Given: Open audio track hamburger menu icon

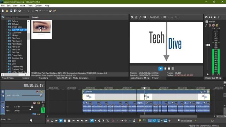Looking at the screenshot, I should click(2, 103).
